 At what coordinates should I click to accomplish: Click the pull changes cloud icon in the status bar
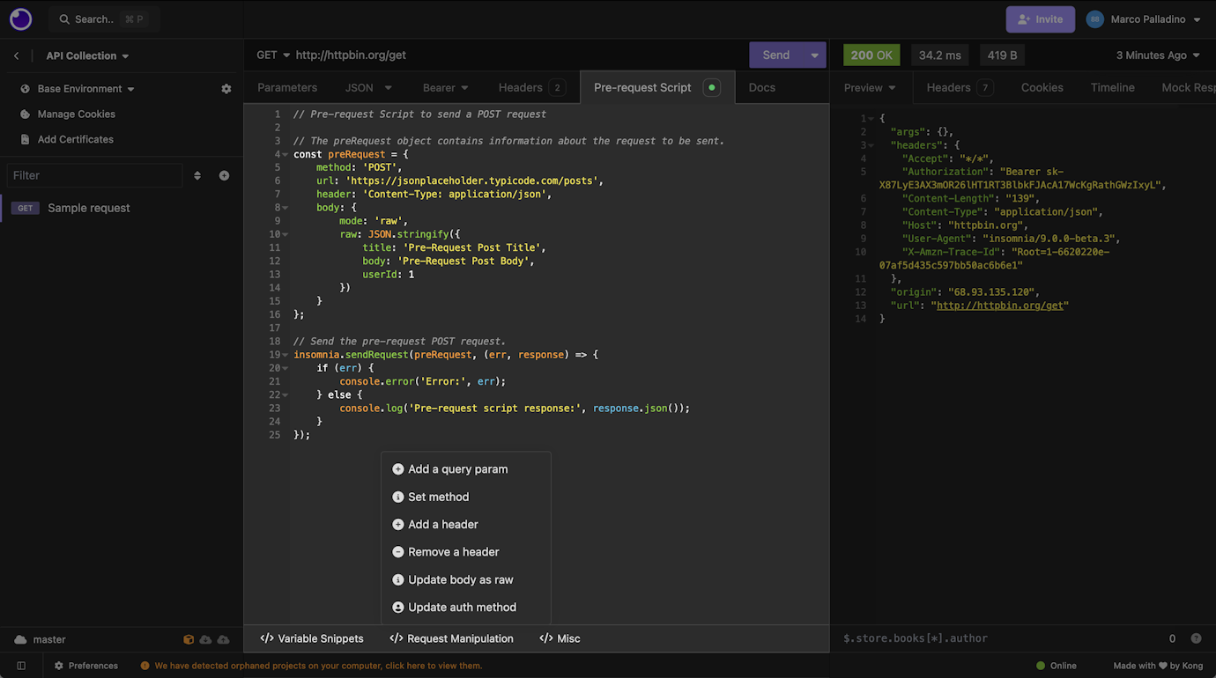[x=205, y=638]
